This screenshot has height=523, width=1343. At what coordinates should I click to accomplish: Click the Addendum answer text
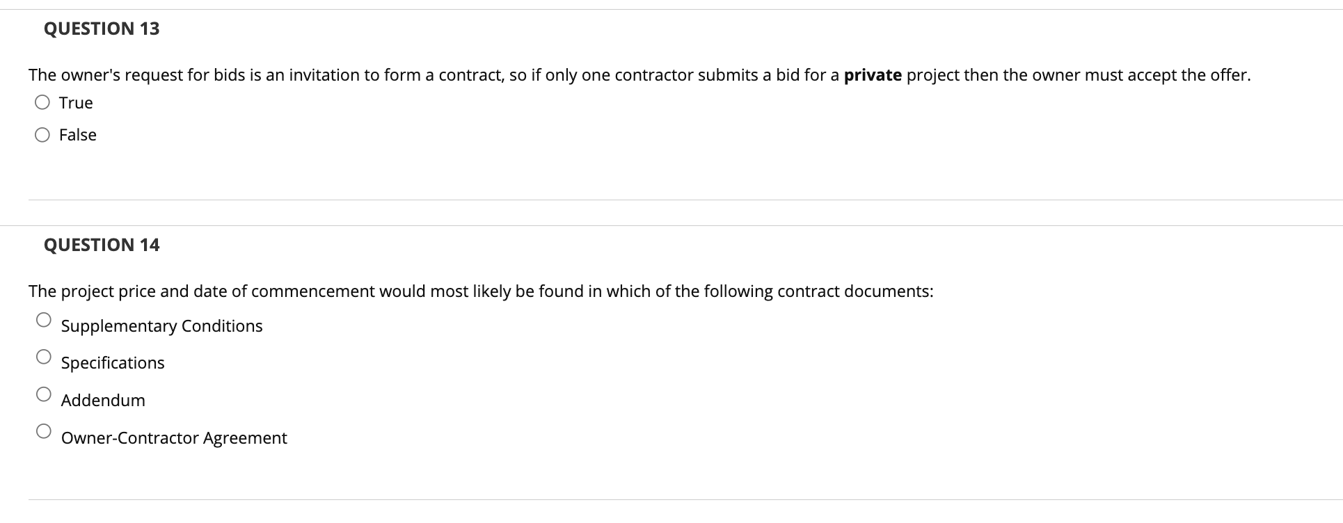(104, 400)
